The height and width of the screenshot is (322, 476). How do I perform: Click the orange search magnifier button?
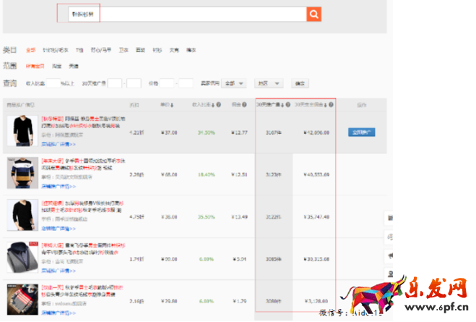point(313,14)
